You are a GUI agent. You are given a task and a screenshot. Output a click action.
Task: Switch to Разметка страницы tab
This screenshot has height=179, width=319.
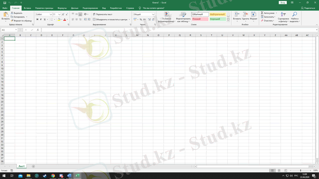click(x=44, y=8)
